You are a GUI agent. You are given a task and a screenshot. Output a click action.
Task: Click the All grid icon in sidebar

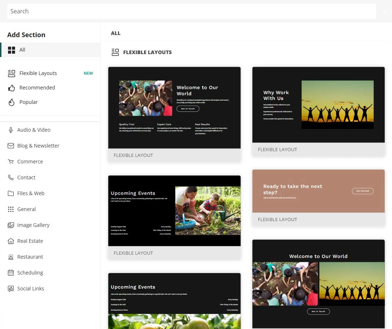point(12,50)
